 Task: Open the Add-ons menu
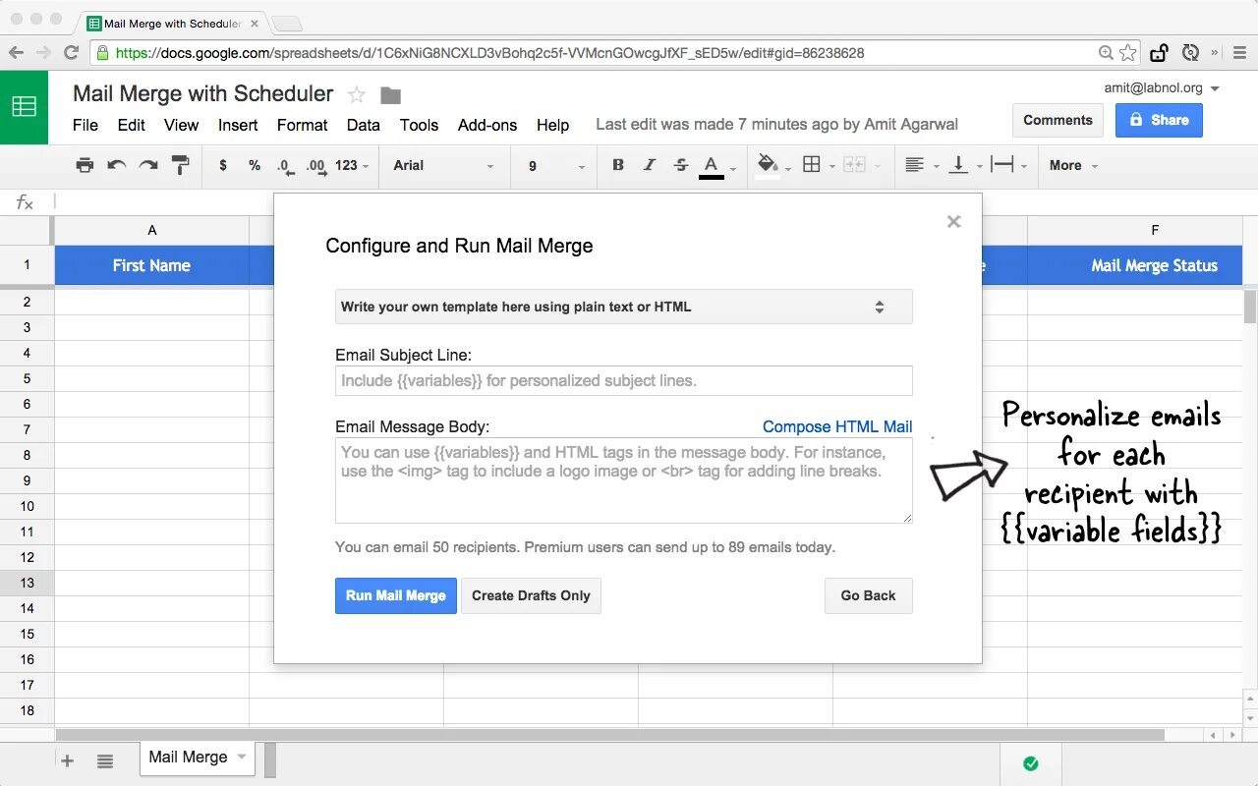pyautogui.click(x=487, y=125)
